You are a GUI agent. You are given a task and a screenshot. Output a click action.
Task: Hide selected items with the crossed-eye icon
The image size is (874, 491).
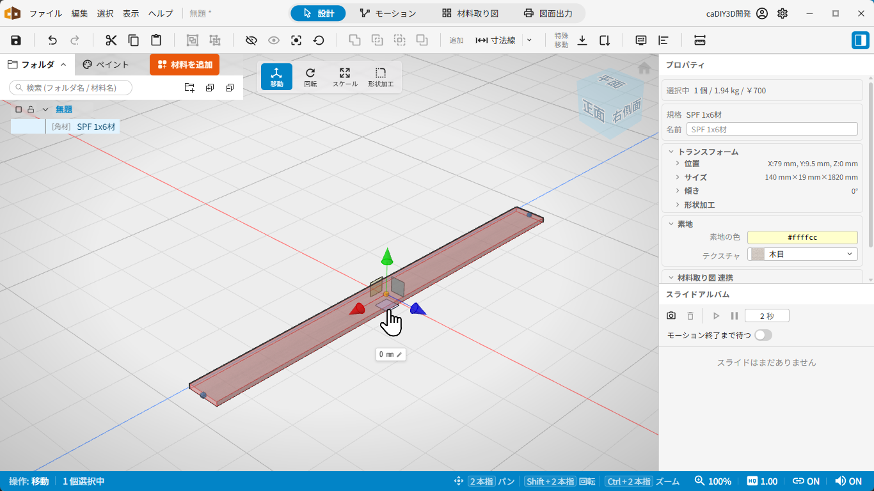click(251, 40)
